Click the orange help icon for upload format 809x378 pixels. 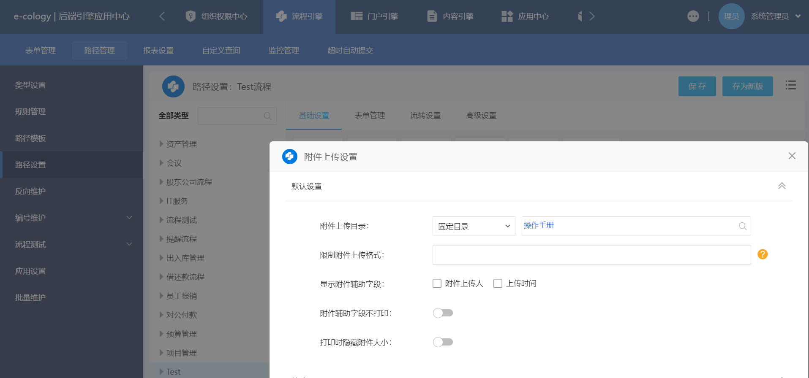click(x=763, y=254)
